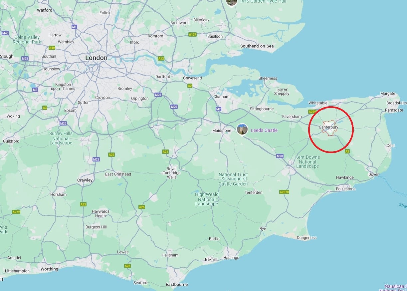
Task: Open the Leeds Castle text label
Action: tap(264, 130)
